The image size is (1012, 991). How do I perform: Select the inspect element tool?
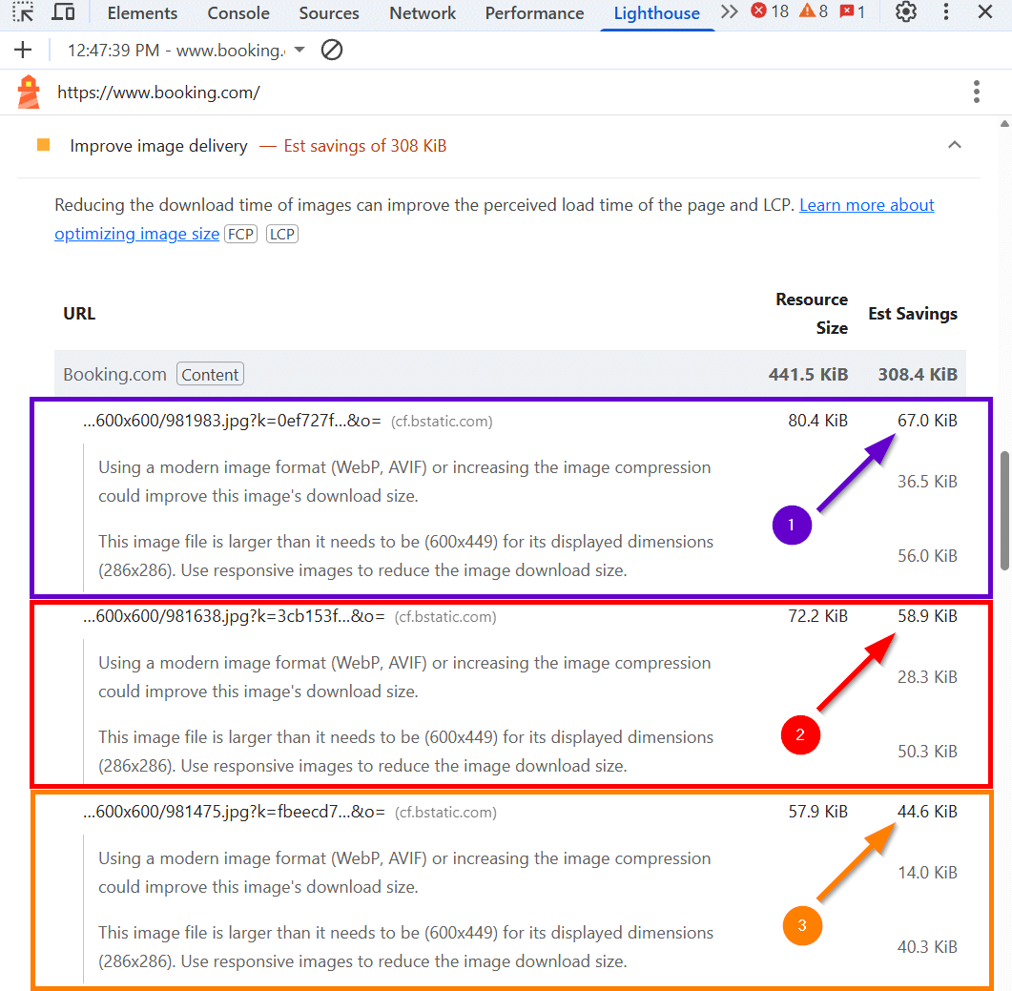click(x=22, y=12)
